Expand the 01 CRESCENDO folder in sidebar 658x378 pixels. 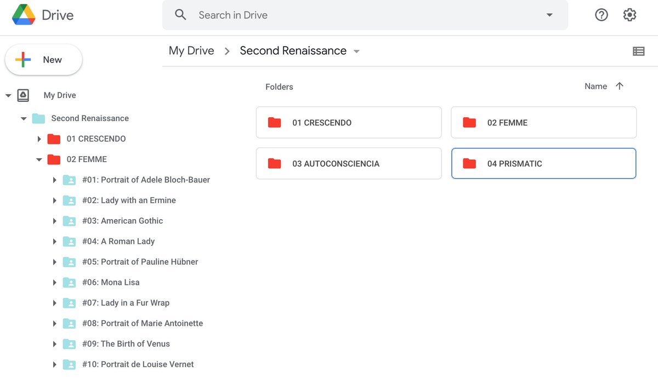39,139
